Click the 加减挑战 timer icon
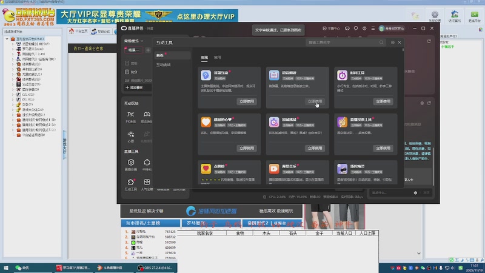485x273 pixels. 274,122
